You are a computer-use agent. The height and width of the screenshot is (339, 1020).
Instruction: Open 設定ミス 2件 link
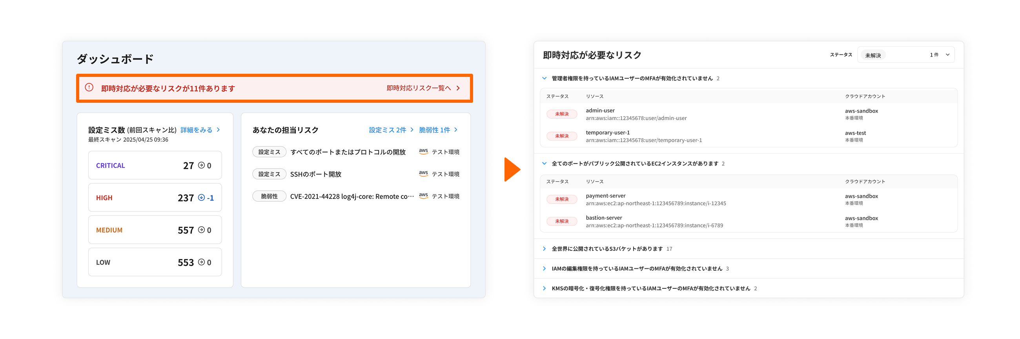click(391, 130)
